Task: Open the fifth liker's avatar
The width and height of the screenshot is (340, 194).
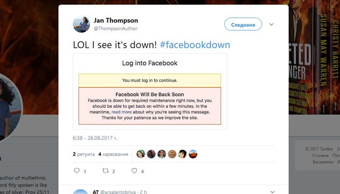Action: (x=182, y=154)
